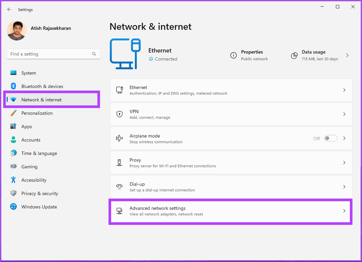Open Bluetooth & devices via its icon
362x262 pixels.
pyautogui.click(x=13, y=86)
